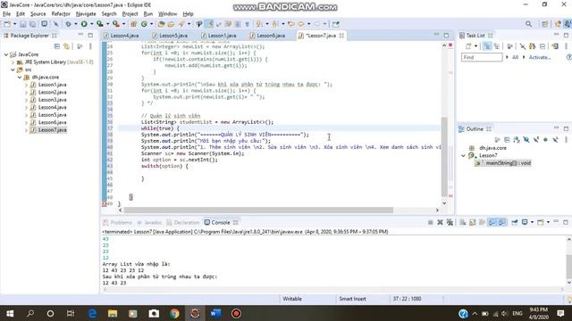Image resolution: width=572 pixels, height=321 pixels.
Task: Open the New file dropdown arrow
Action: (x=14, y=24)
